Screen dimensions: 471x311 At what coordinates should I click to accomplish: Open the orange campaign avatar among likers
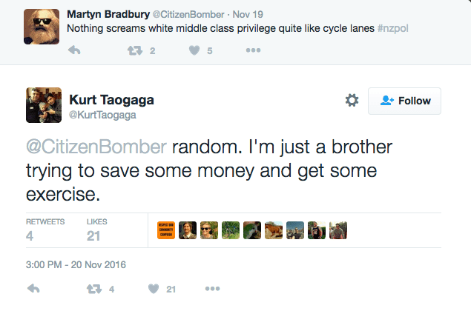[166, 230]
